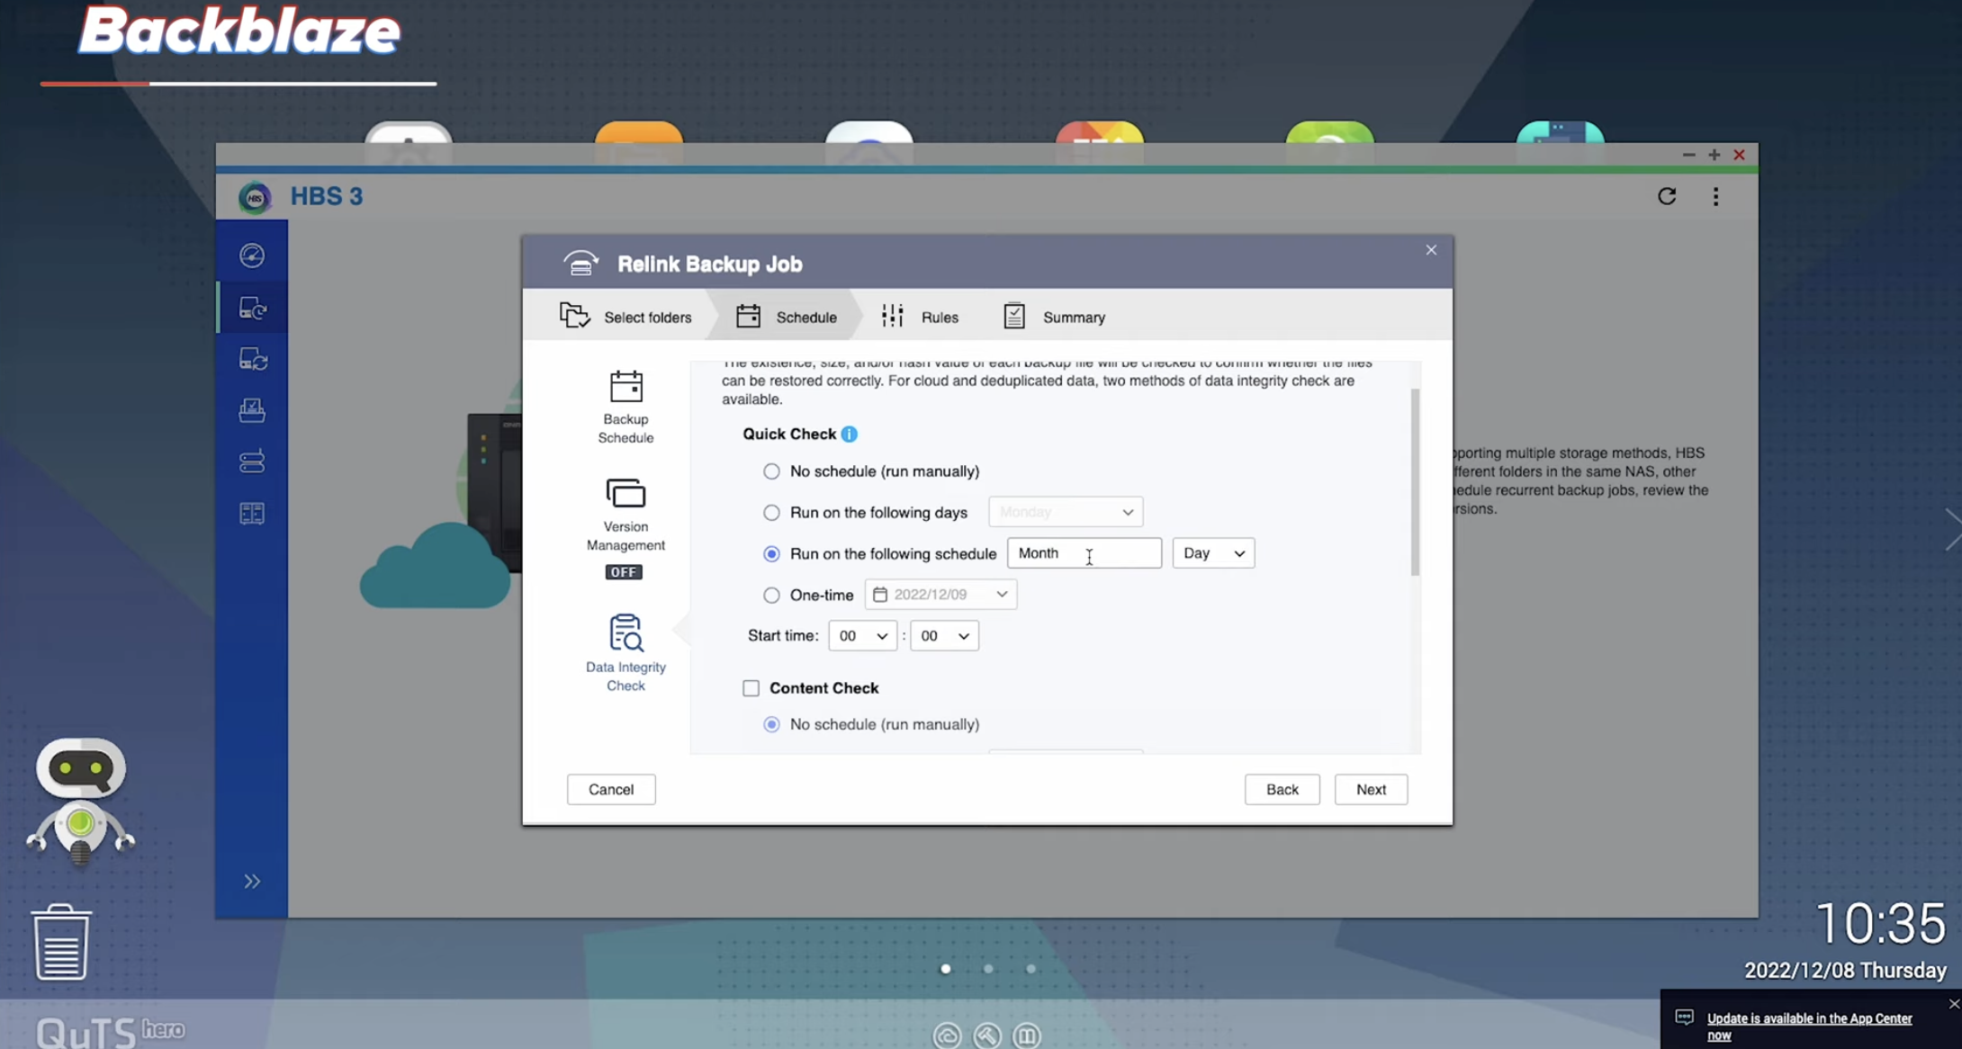Open Backup Schedule settings icon
Image resolution: width=1962 pixels, height=1049 pixels.
(x=625, y=387)
